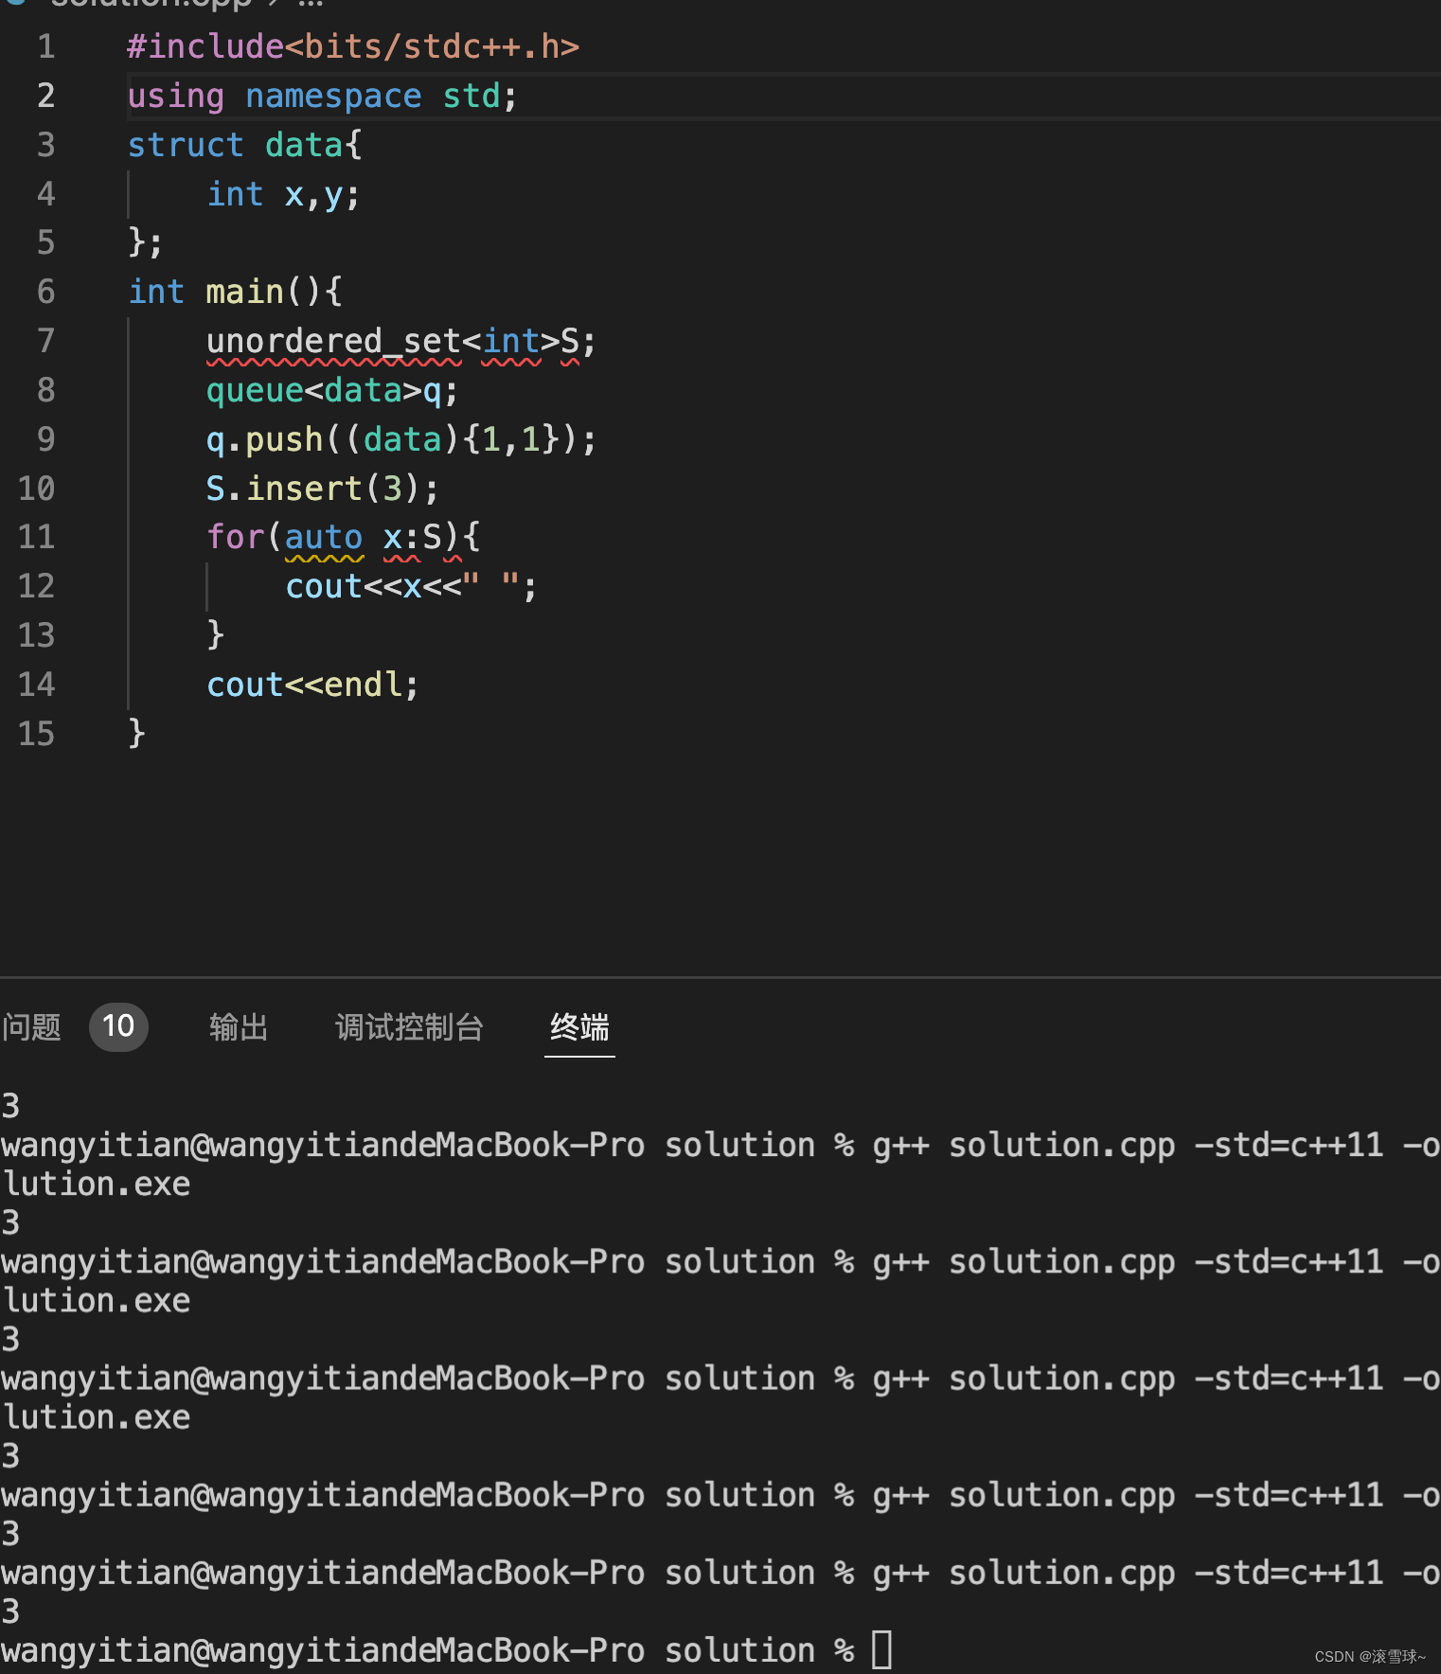Click line number 15 in gutter
Screen dimensions: 1441x1674
pyautogui.click(x=37, y=733)
